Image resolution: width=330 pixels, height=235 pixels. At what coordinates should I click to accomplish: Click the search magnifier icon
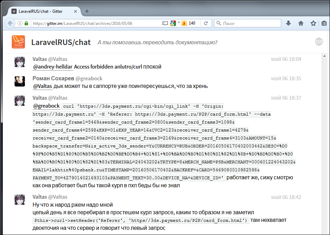[218, 23]
